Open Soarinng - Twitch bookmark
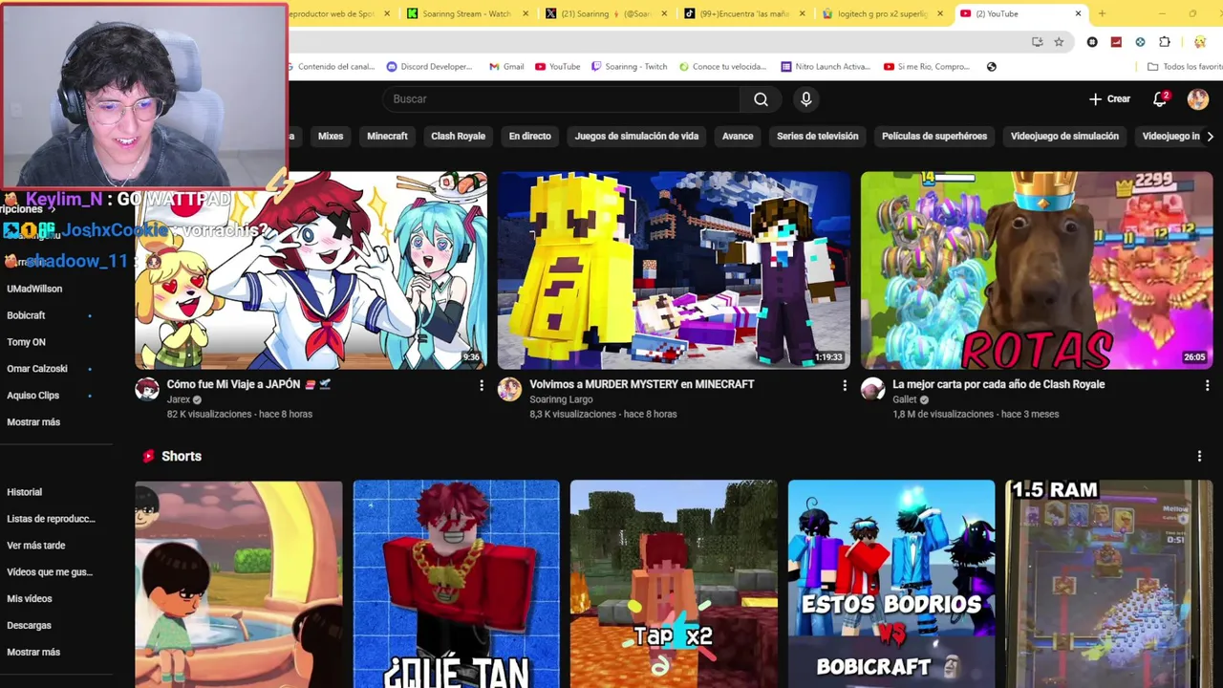This screenshot has height=688, width=1223. point(629,67)
